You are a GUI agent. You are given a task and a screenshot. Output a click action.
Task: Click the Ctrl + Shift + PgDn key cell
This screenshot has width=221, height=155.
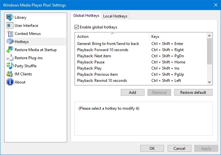168,56
